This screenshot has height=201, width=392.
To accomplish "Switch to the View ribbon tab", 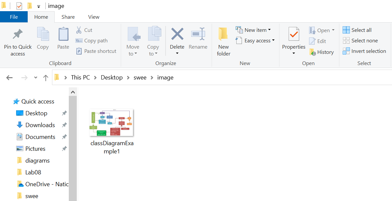I will 94,17.
